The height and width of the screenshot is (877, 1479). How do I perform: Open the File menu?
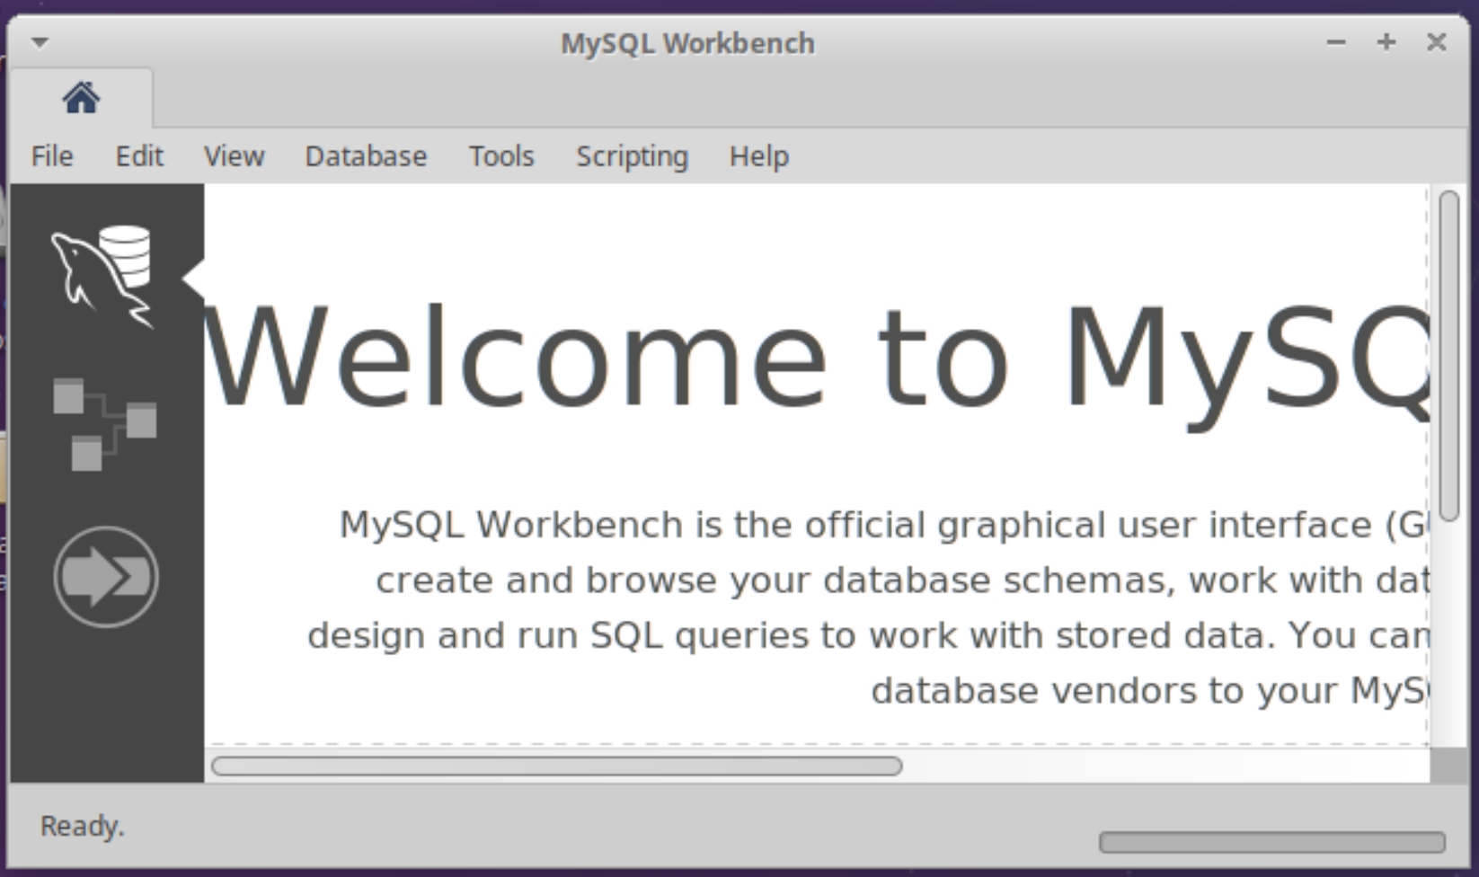[52, 156]
